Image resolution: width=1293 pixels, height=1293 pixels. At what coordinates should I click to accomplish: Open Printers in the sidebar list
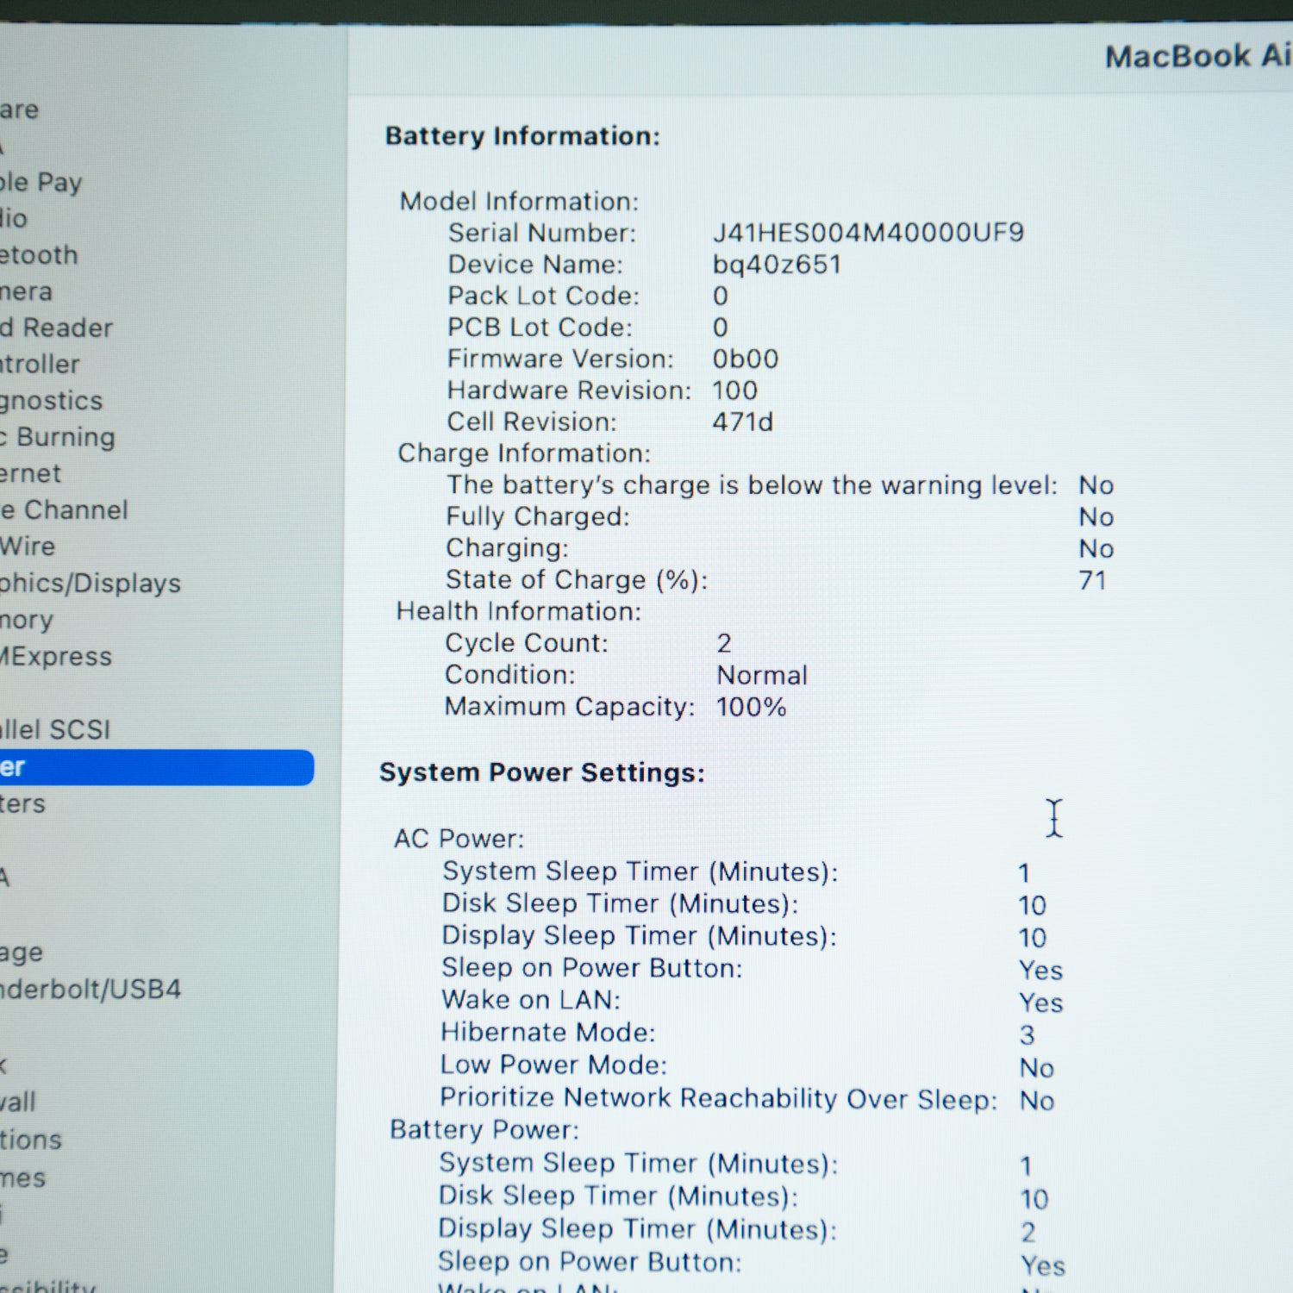coord(22,803)
